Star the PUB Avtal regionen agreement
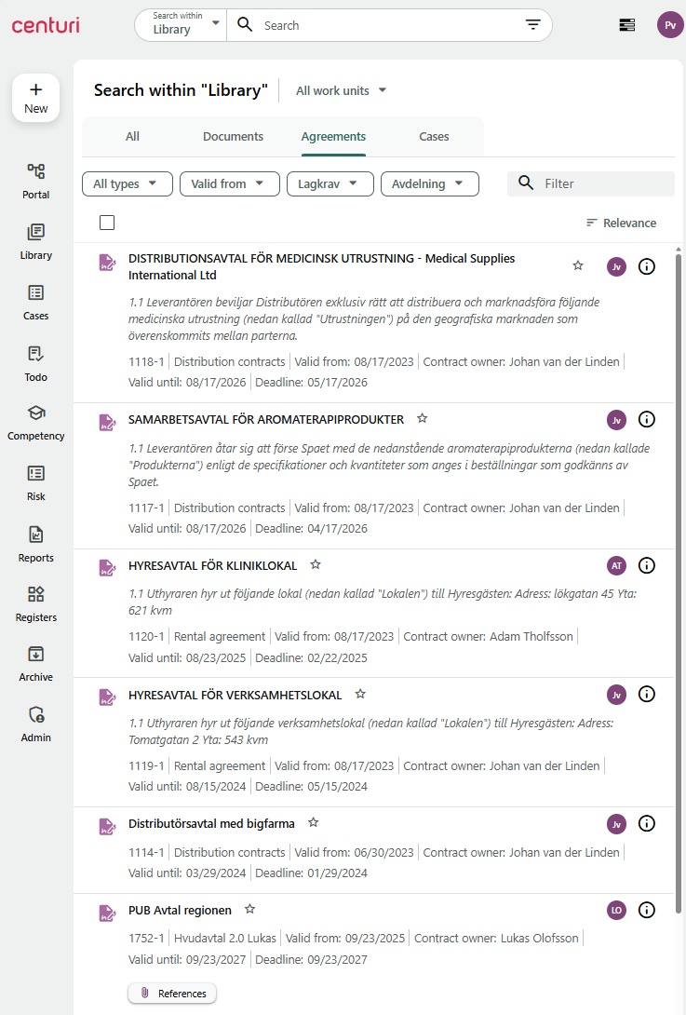686x1015 pixels. (249, 909)
